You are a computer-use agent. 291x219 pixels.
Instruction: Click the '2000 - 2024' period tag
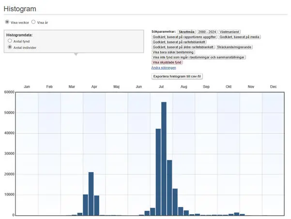207,31
